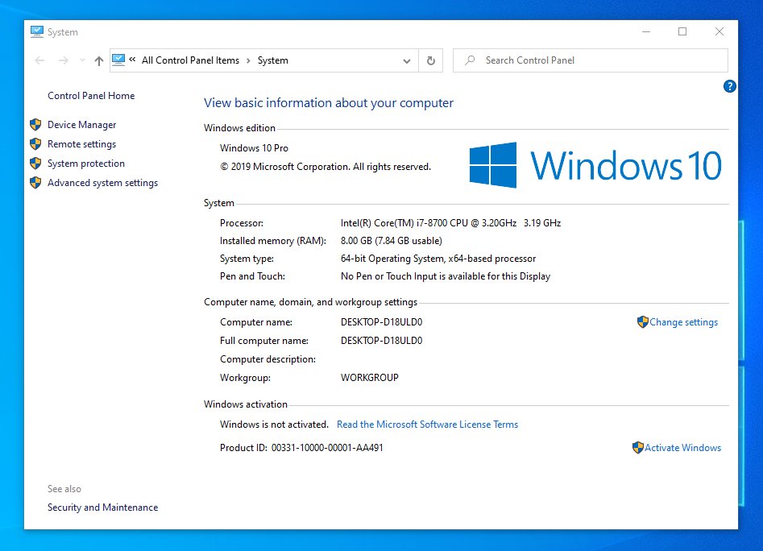Read the Microsoft Software License Terms
The image size is (763, 551).
[x=427, y=425]
